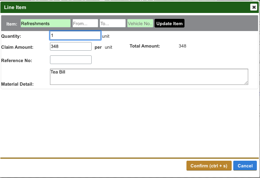Click the Reference No label
Viewport: 260px width, 178px height.
click(17, 61)
